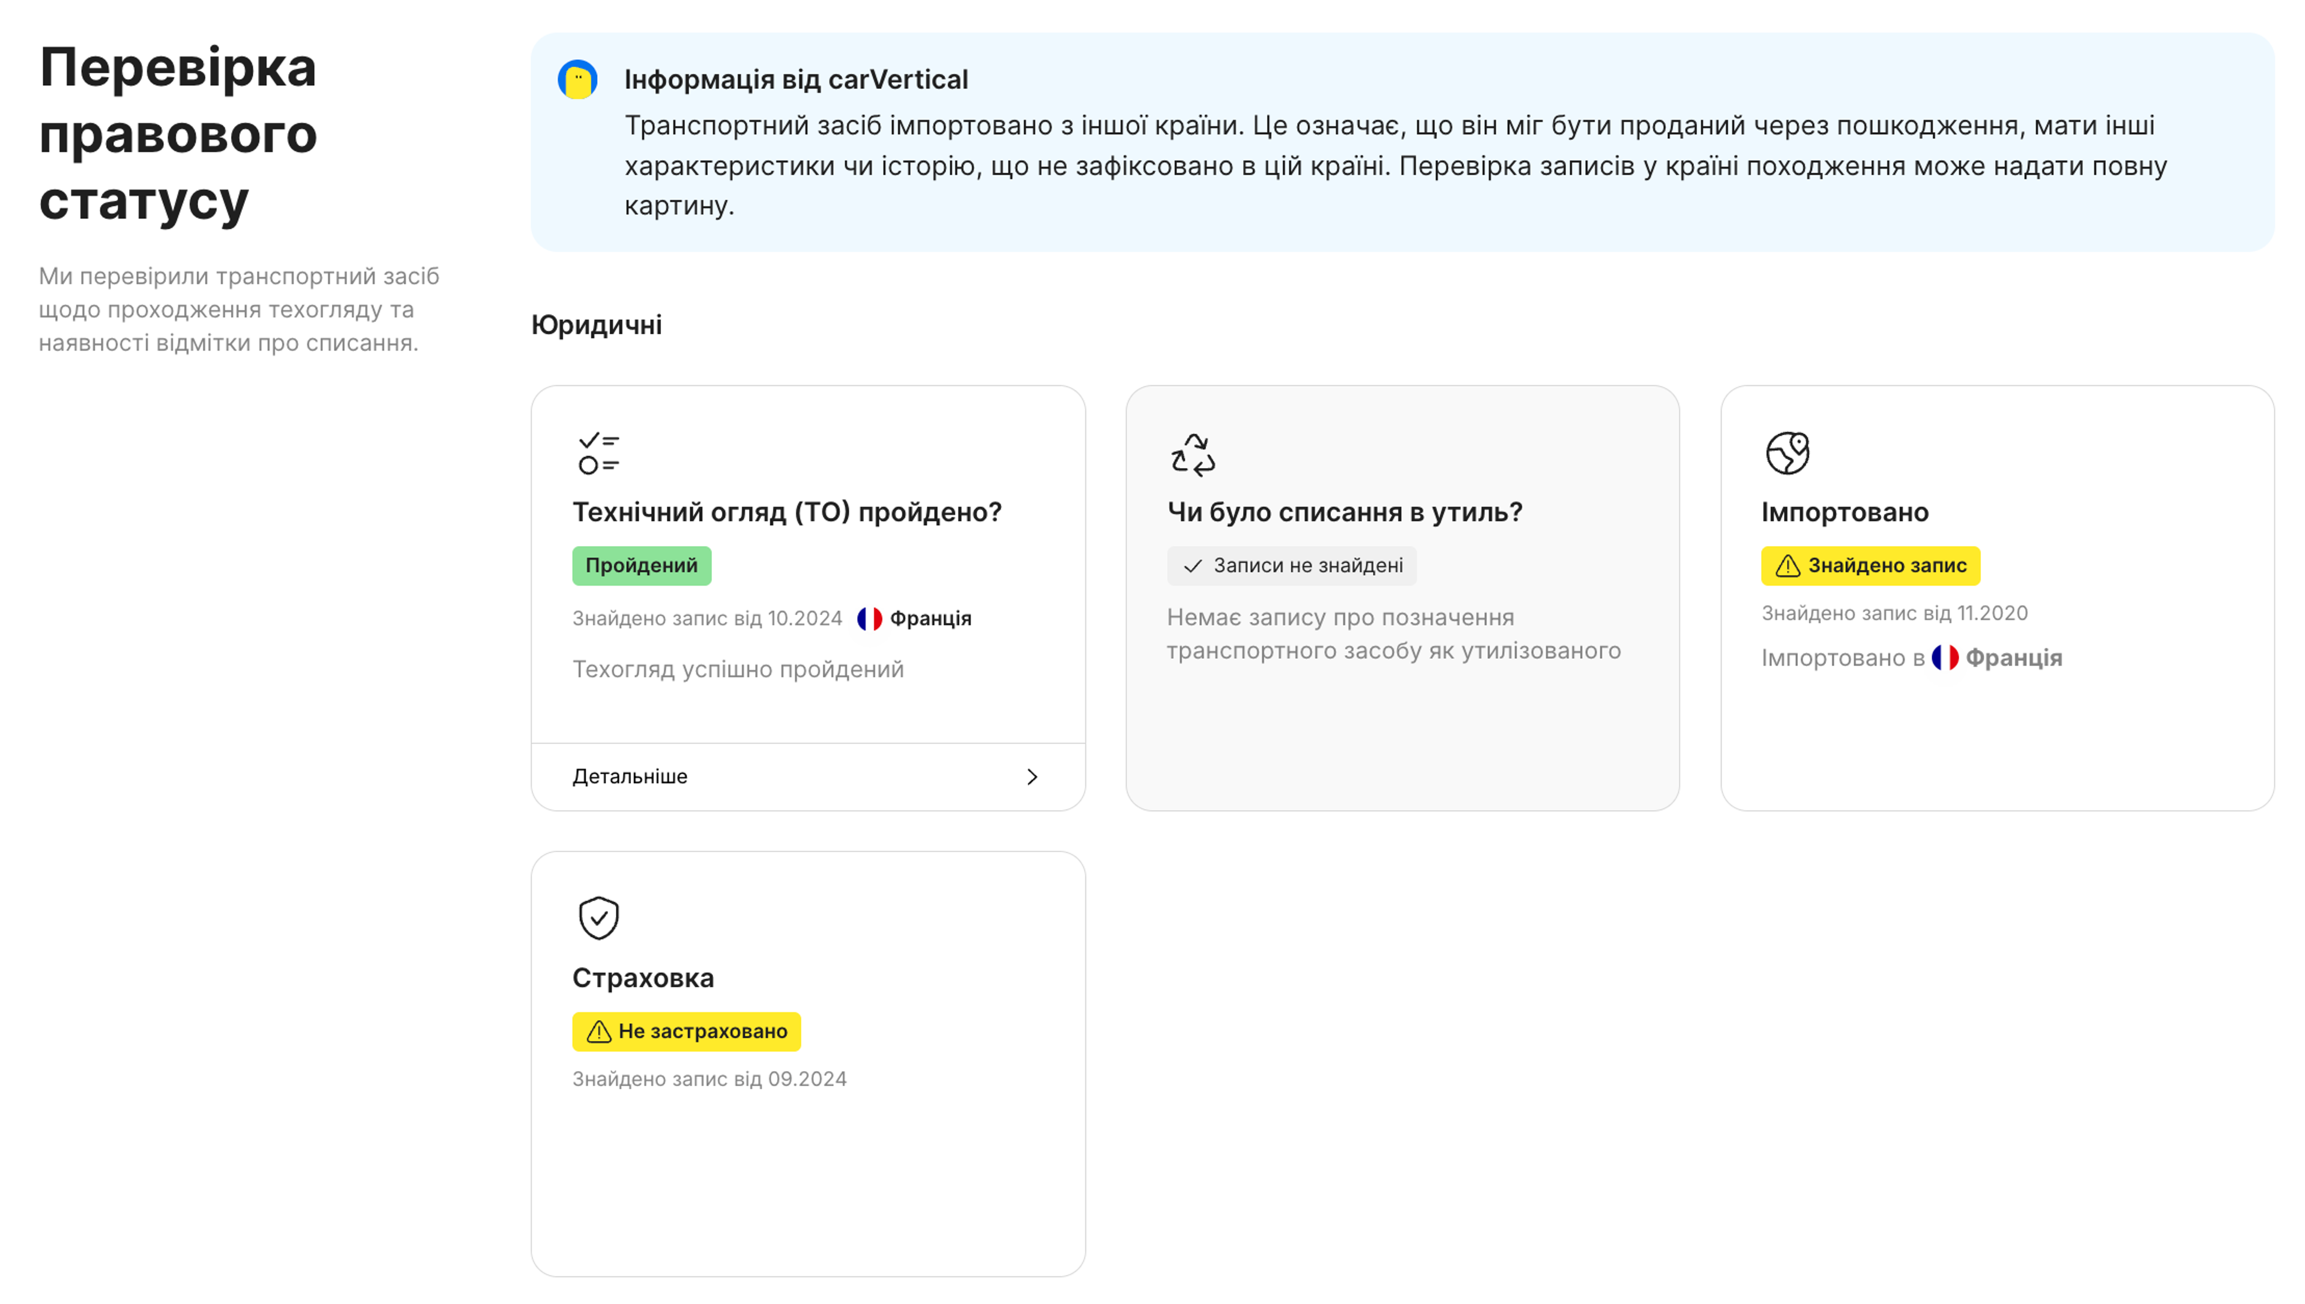The width and height of the screenshot is (2305, 1304).
Task: Toggle the Не застраховано status badge
Action: pyautogui.click(x=686, y=1031)
